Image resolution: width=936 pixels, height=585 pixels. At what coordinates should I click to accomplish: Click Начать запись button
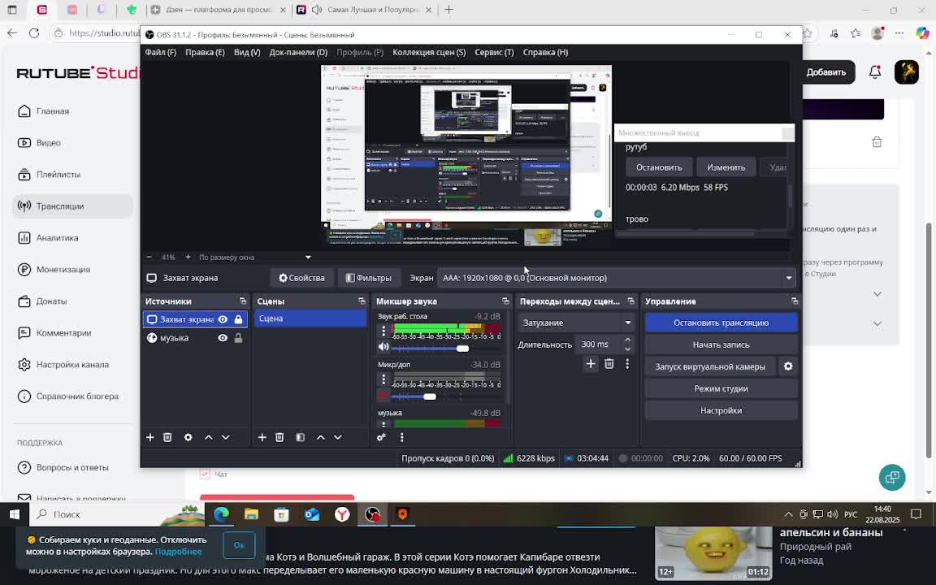721,345
